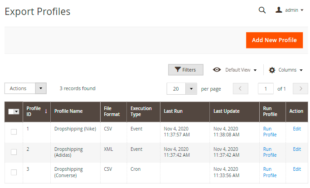Check the Dropshipping (Adidas) row checkbox
Image resolution: width=310 pixels, height=188 pixels.
pyautogui.click(x=14, y=152)
